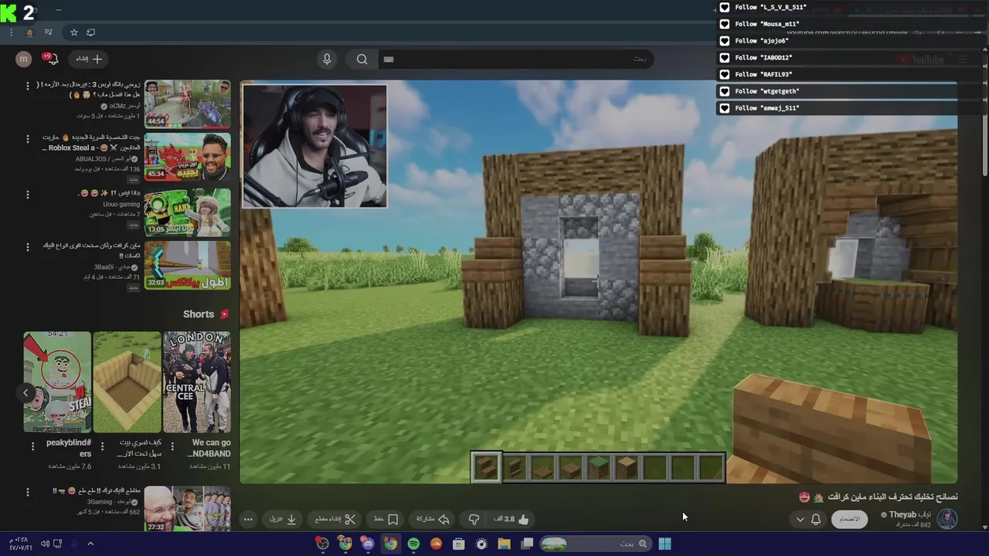Open the media control icon in browser toolbar
This screenshot has width=989, height=556.
(49, 32)
